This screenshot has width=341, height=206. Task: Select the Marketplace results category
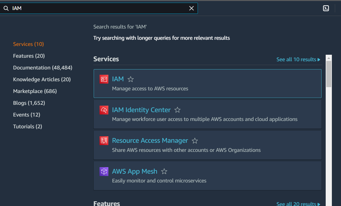[x=35, y=91]
